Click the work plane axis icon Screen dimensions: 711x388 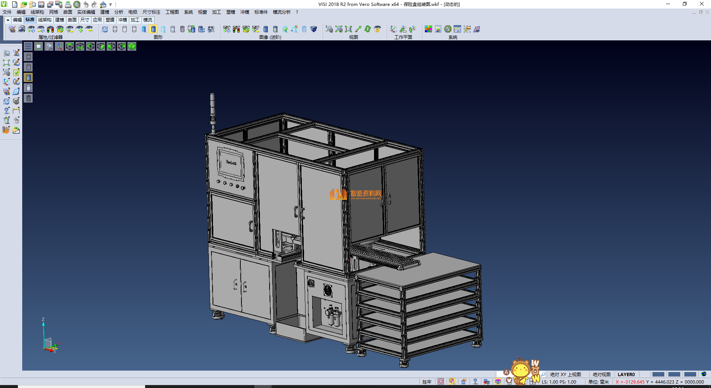click(x=393, y=29)
